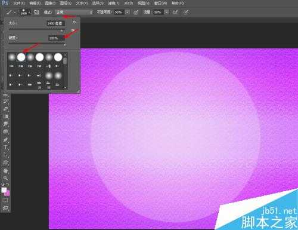The height and width of the screenshot is (230, 298).
Task: Open 选择(S) menu
Action: (x=98, y=3)
